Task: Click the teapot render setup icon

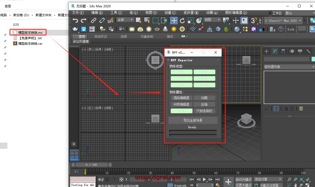Action: [x=75, y=29]
